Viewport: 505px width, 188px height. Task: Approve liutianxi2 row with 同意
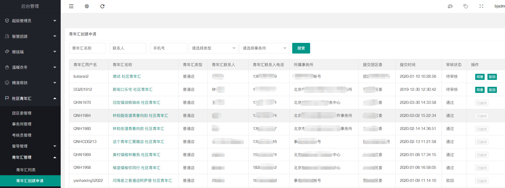480,77
